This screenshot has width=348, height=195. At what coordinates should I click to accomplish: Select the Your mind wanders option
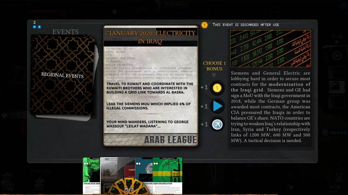tap(150, 124)
